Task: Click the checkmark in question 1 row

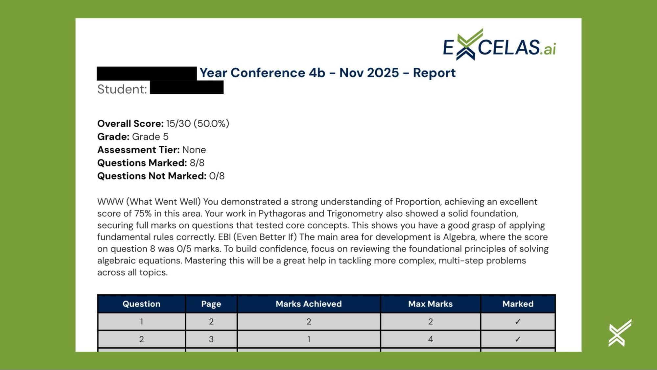Action: pos(518,322)
